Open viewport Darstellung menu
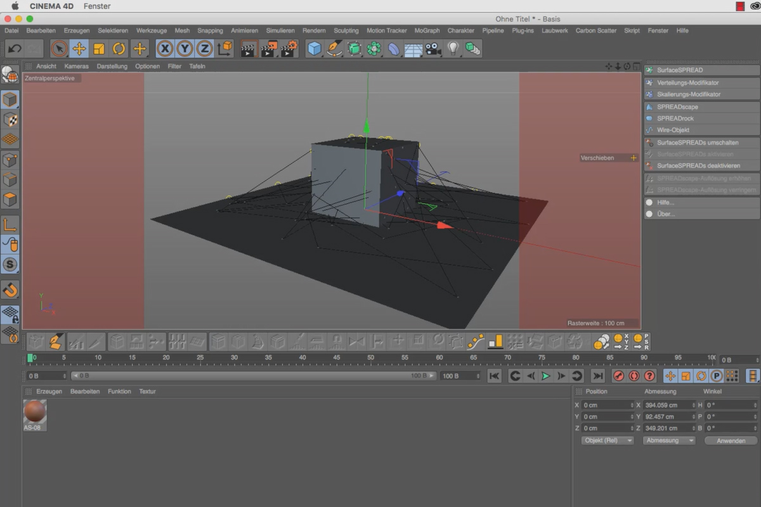Viewport: 761px width, 507px height. (x=112, y=66)
